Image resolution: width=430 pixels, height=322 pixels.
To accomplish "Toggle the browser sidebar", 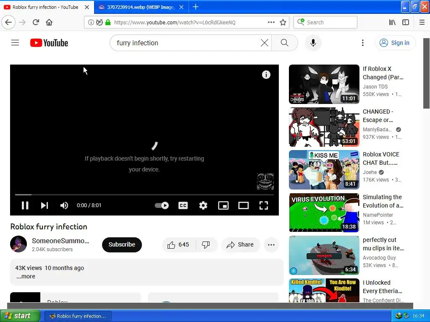I will (406, 22).
